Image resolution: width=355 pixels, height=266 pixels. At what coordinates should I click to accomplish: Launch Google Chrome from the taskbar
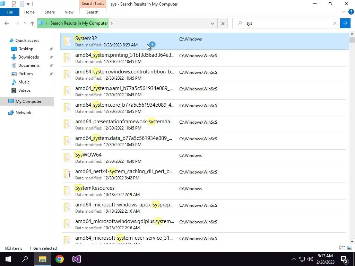click(60, 259)
